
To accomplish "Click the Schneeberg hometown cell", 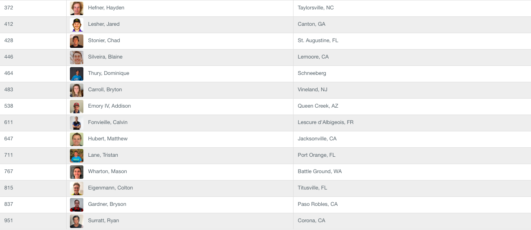I will (412, 74).
